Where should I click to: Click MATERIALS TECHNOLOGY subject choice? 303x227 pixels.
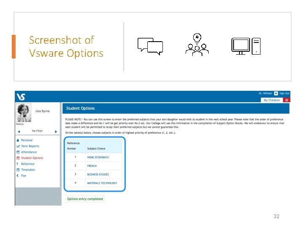(102, 183)
